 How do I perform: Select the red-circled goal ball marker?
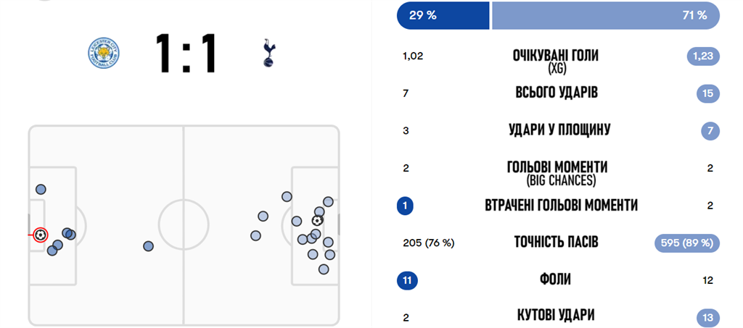pos(41,235)
